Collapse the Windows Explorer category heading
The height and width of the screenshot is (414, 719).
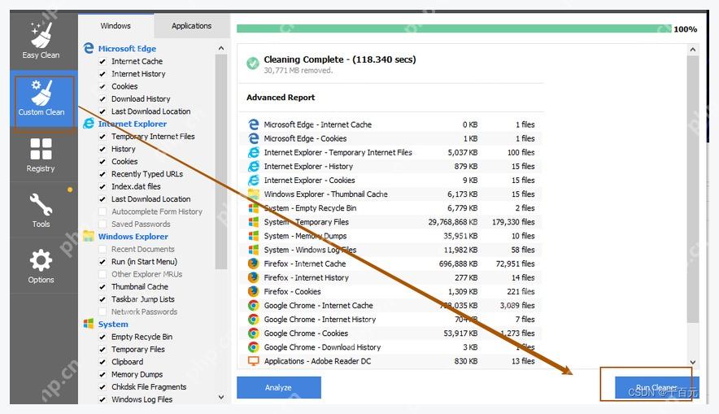tap(133, 236)
